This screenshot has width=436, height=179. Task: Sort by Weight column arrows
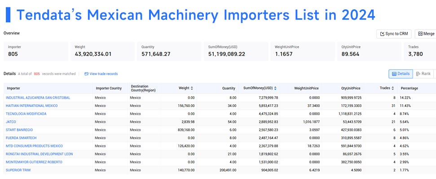(x=192, y=88)
